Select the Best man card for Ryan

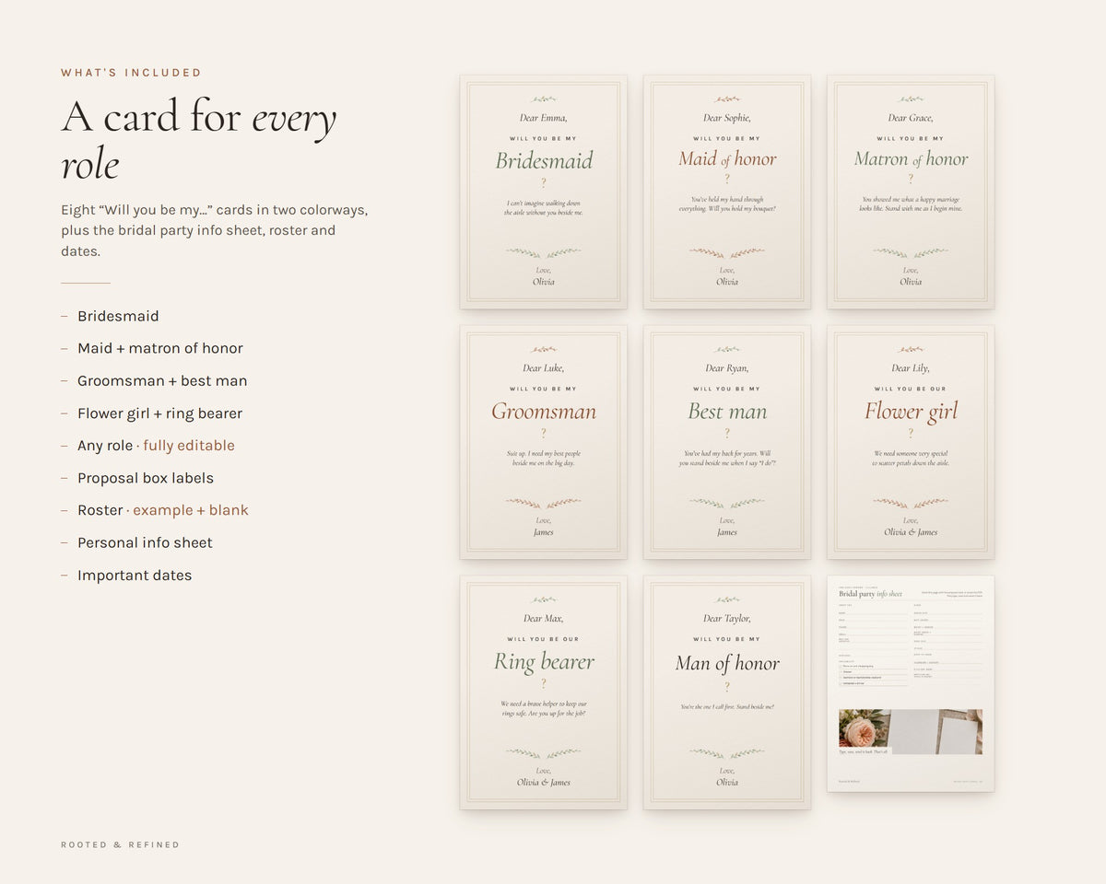pos(727,442)
